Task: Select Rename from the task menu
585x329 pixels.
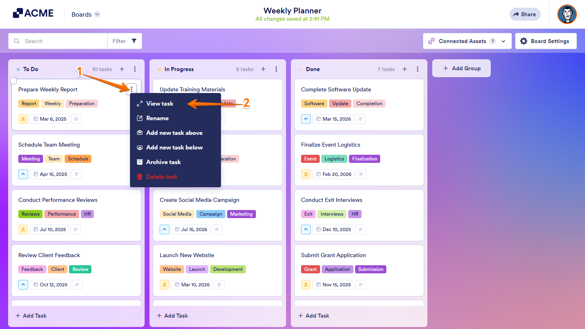Action: pyautogui.click(x=158, y=118)
